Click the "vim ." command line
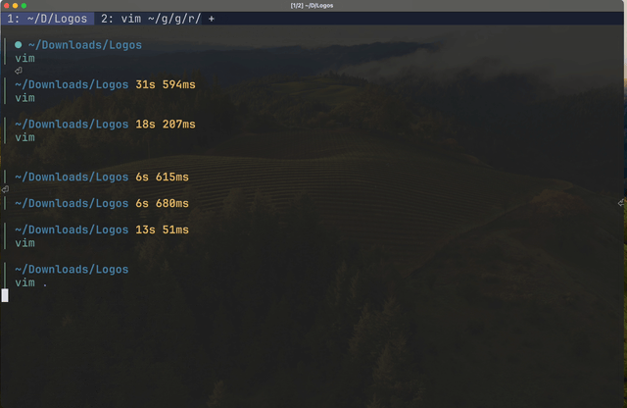Screen dimensions: 627x408 point(30,283)
